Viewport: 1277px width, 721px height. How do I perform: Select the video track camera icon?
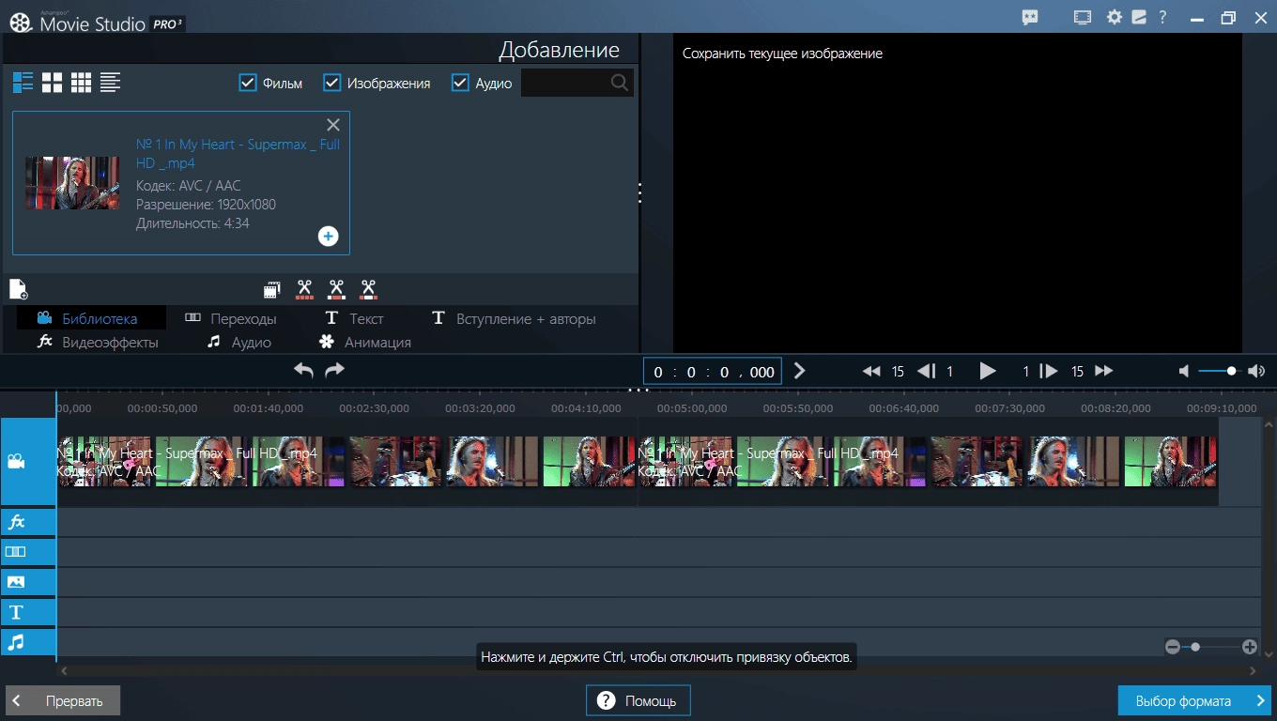[x=16, y=461]
